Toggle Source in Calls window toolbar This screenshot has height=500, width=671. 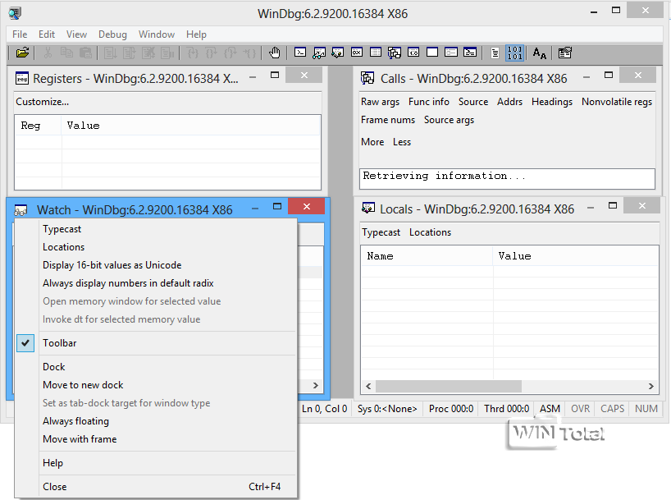(x=473, y=102)
